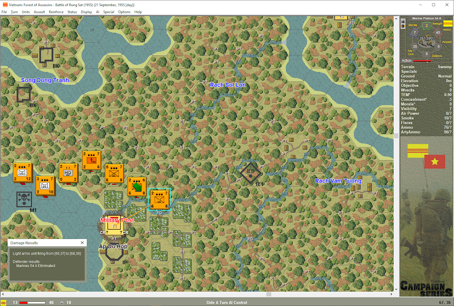Open the File menu
This screenshot has height=306, width=454.
(4, 12)
